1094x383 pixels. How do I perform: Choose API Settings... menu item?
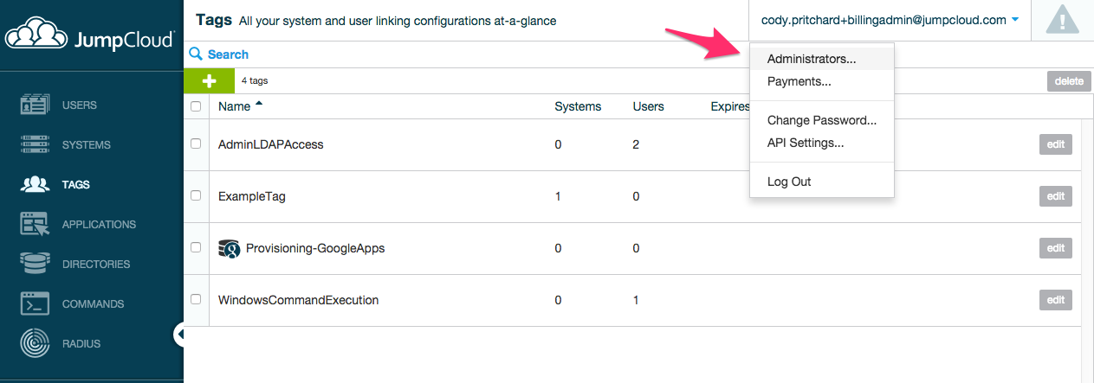pyautogui.click(x=821, y=143)
